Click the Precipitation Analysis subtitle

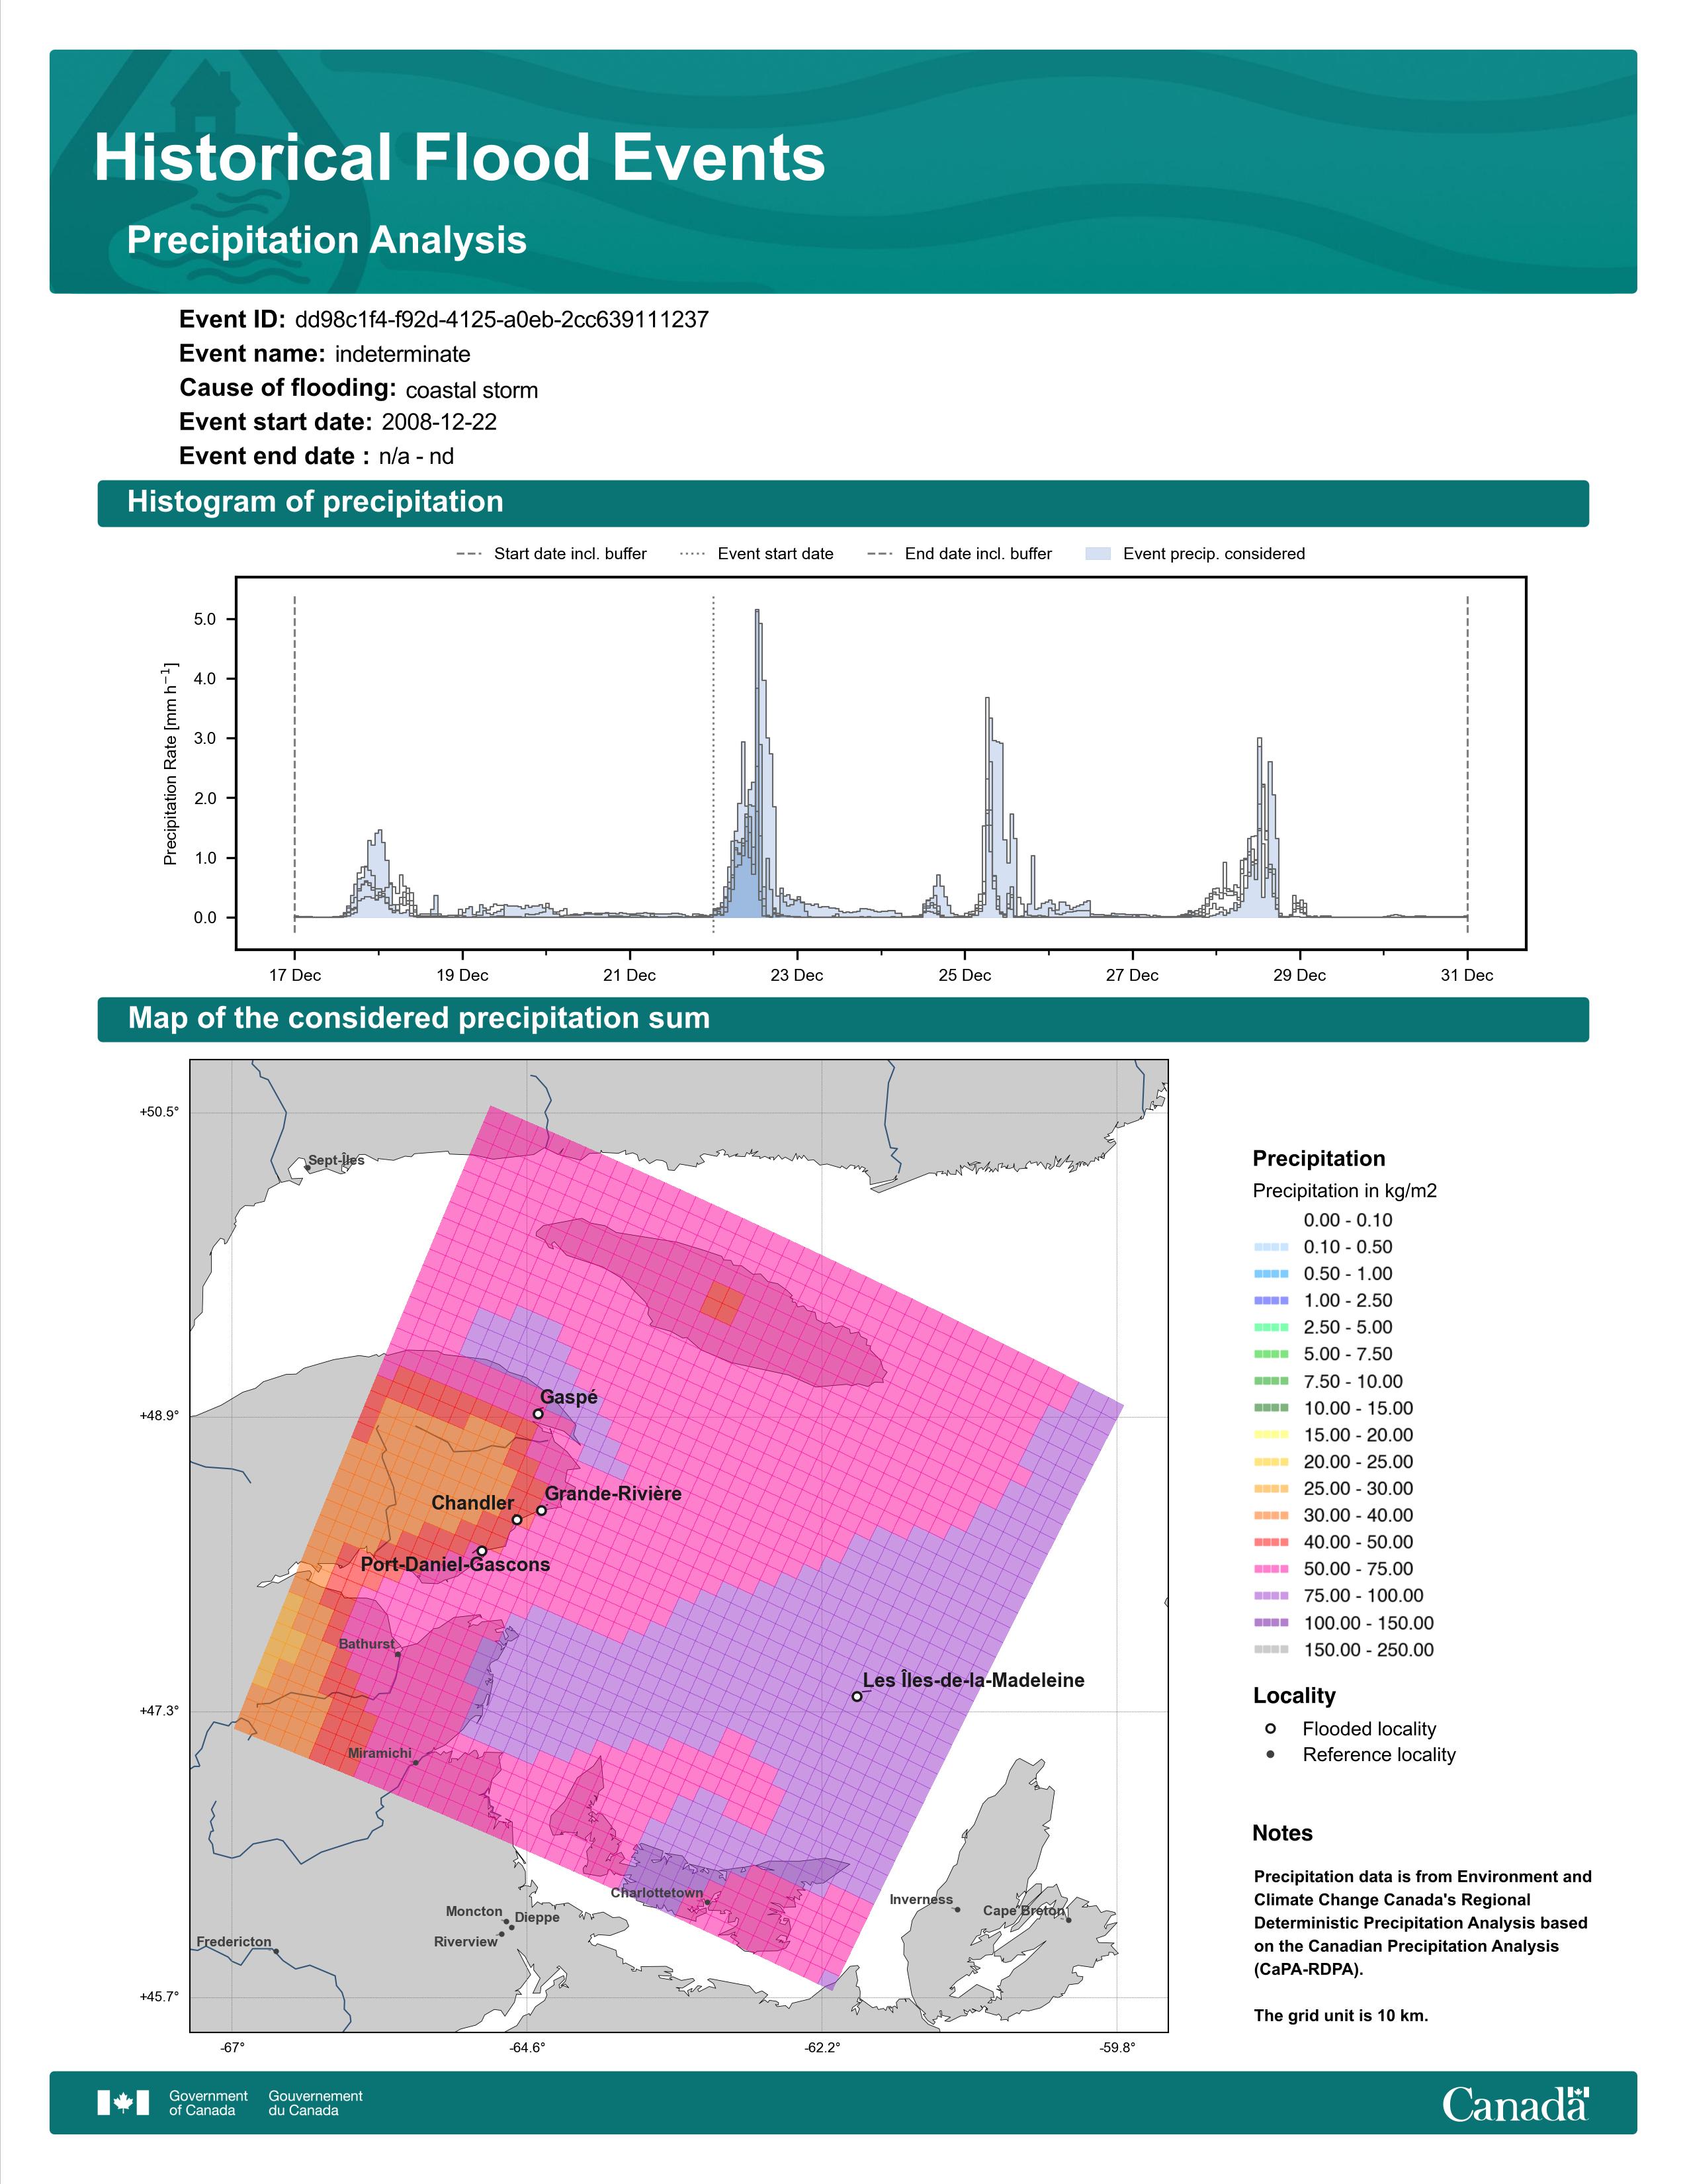327,240
